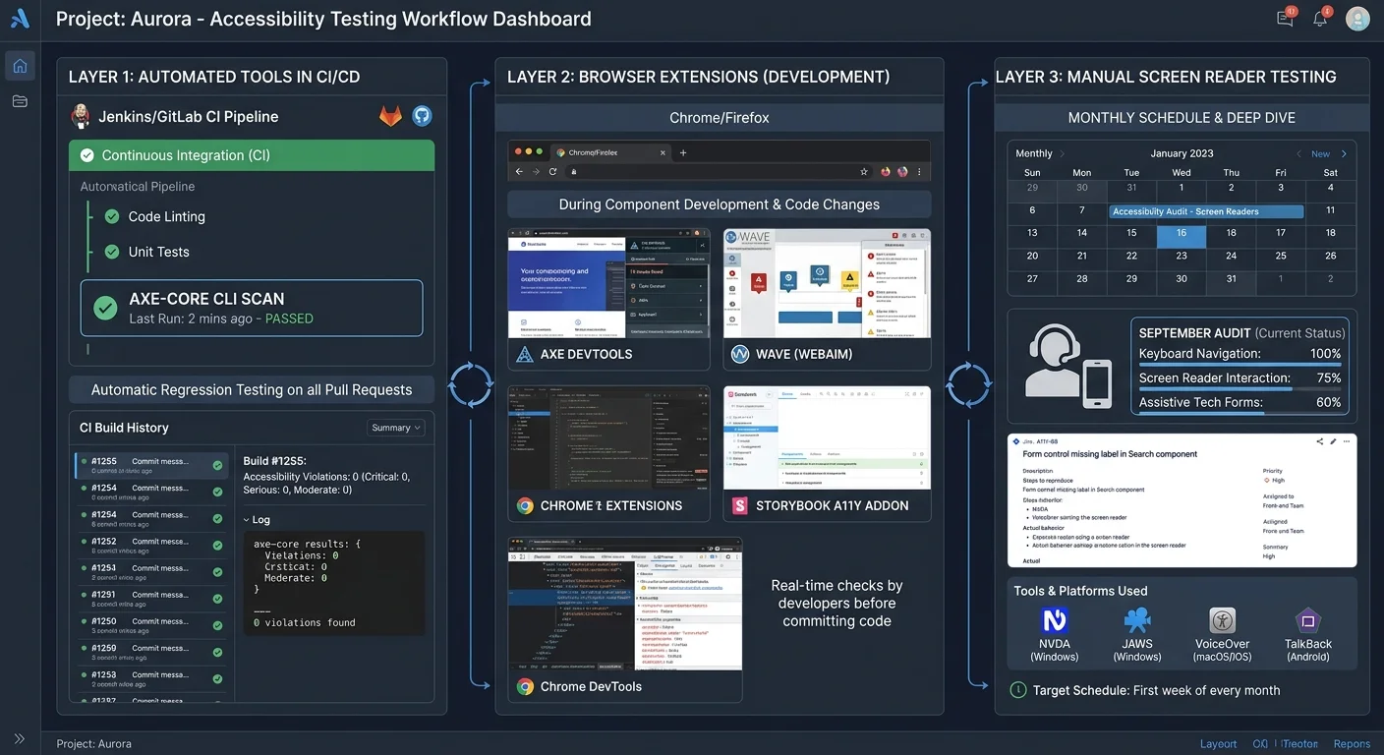This screenshot has height=755, width=1384.
Task: Click the plus new-tab button in the mock browser
Action: pyautogui.click(x=683, y=152)
